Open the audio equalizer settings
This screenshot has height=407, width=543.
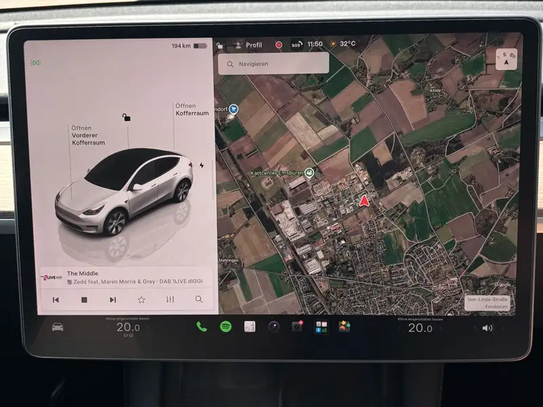click(x=170, y=299)
